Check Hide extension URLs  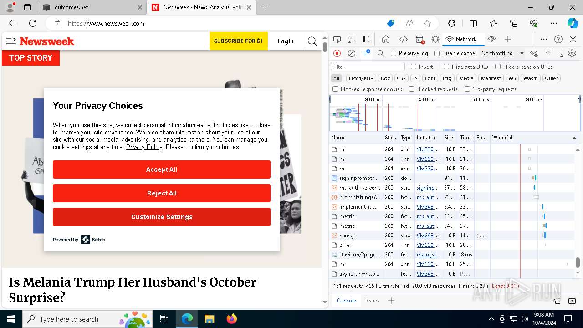pos(498,67)
